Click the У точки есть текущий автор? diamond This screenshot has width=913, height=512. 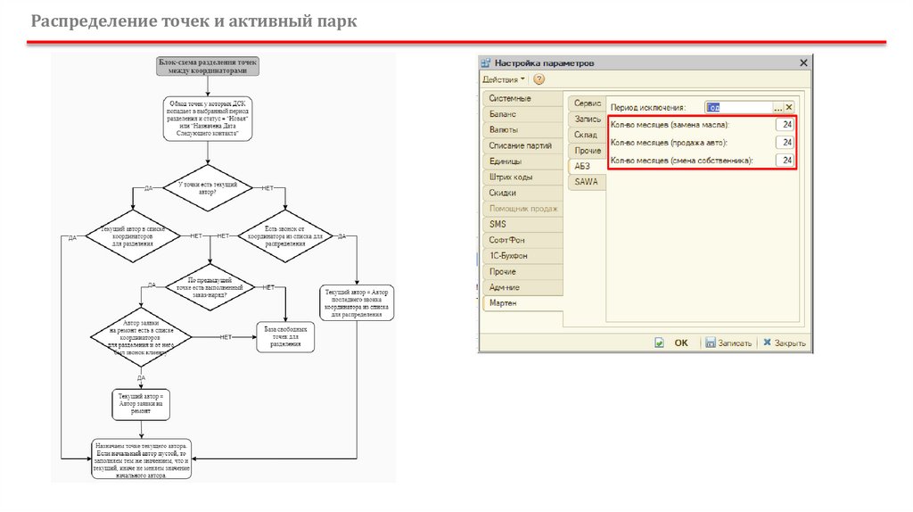(x=208, y=187)
